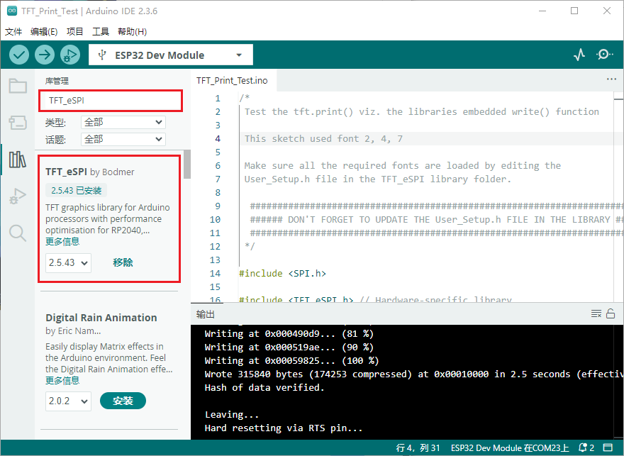Image resolution: width=624 pixels, height=456 pixels.
Task: Click the USB icon in board selector
Action: (102, 55)
